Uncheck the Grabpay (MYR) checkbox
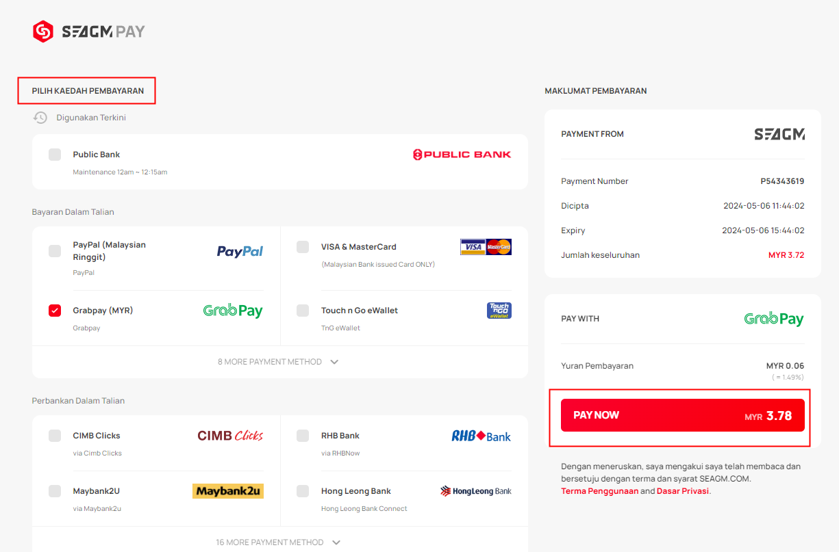 [55, 311]
